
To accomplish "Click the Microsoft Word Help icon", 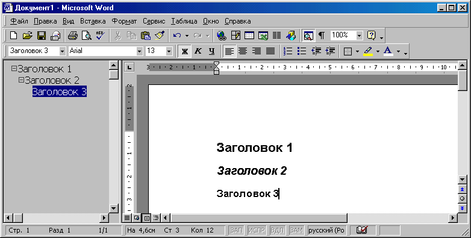I will (372, 36).
